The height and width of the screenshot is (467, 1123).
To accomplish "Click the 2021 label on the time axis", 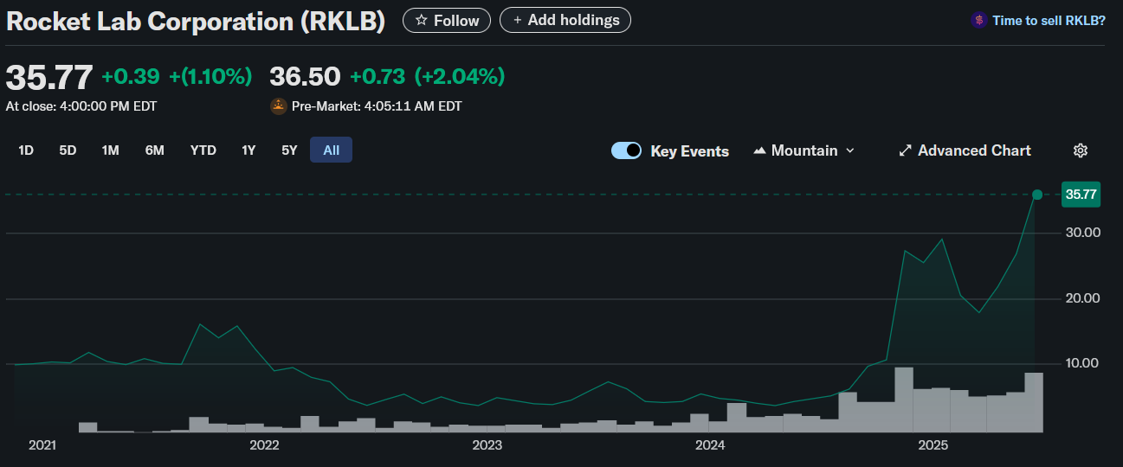I will [42, 445].
